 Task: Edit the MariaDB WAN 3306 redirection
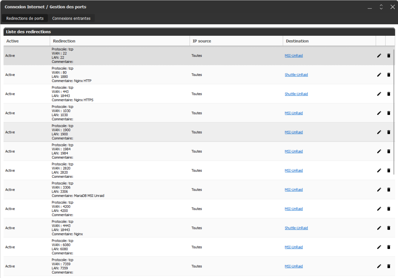[x=379, y=189]
